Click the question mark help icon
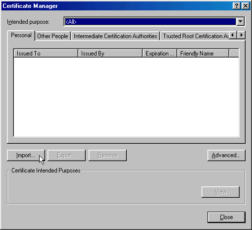The height and width of the screenshot is (230, 252). 236,6
